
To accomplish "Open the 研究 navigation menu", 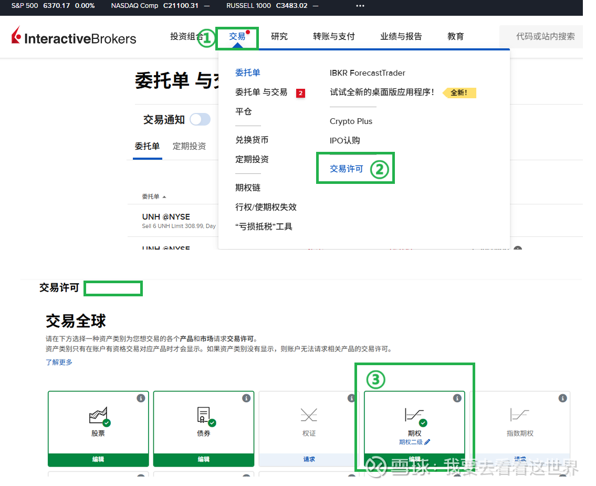I will [x=279, y=36].
